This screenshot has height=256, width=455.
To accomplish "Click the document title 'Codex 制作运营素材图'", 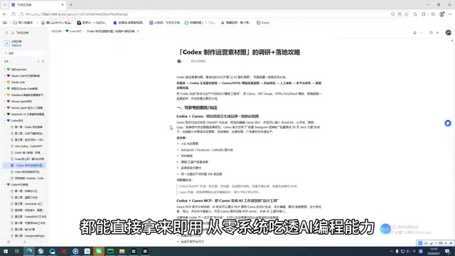I will pyautogui.click(x=240, y=52).
